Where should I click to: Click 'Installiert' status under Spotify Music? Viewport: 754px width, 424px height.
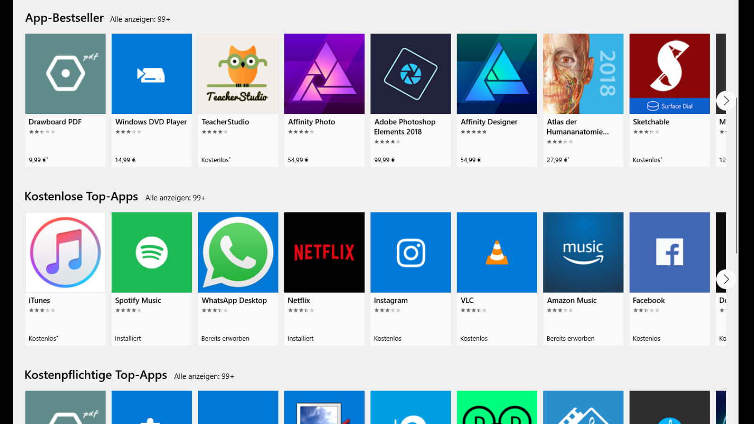[x=128, y=339]
